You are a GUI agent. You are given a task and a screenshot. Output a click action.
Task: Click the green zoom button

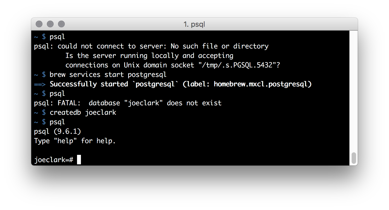[61, 24]
